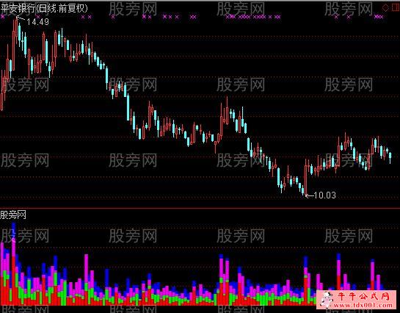The height and width of the screenshot is (313, 400).
Task: Click the 股旁网 indicator name above the volume panel
Action: [13, 215]
